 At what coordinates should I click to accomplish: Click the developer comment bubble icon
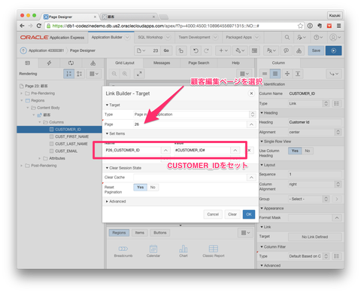(286, 50)
